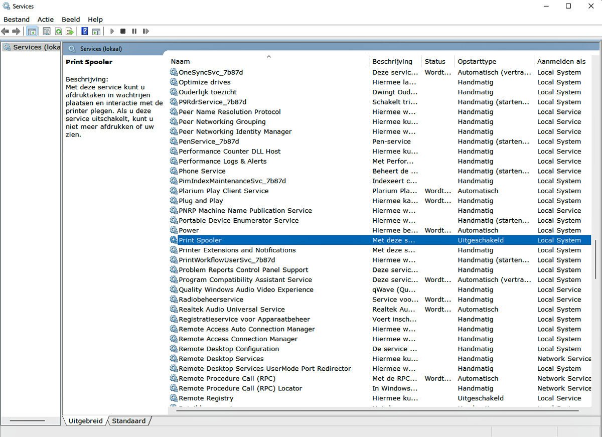Click the gear icon beside Realtek Audio Universal Service
This screenshot has width=602, height=437.
[x=174, y=310]
